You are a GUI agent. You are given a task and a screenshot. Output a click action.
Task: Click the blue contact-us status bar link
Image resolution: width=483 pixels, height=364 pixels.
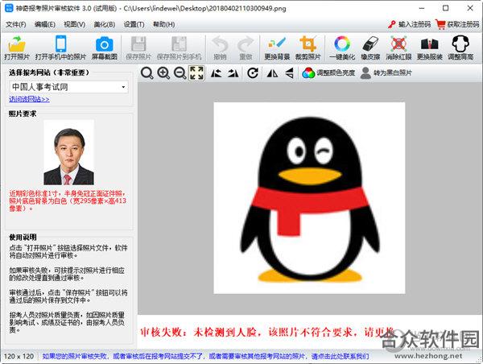tap(205, 356)
